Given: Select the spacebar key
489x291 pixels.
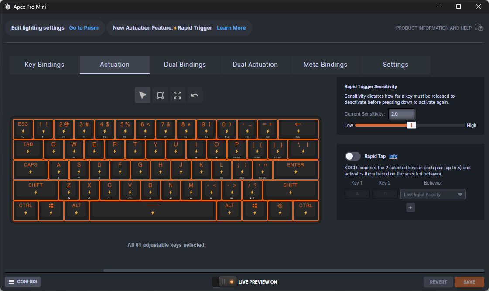Looking at the screenshot, I should [x=153, y=211].
